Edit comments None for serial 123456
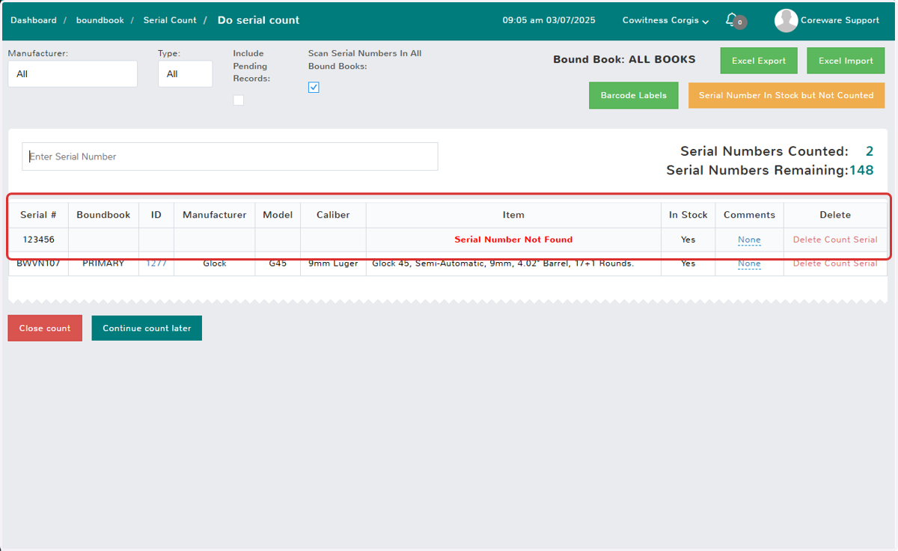This screenshot has height=551, width=898. pos(749,240)
